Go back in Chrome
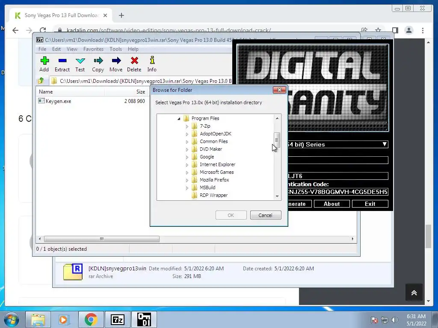This screenshot has height=328, width=438. pos(15,30)
